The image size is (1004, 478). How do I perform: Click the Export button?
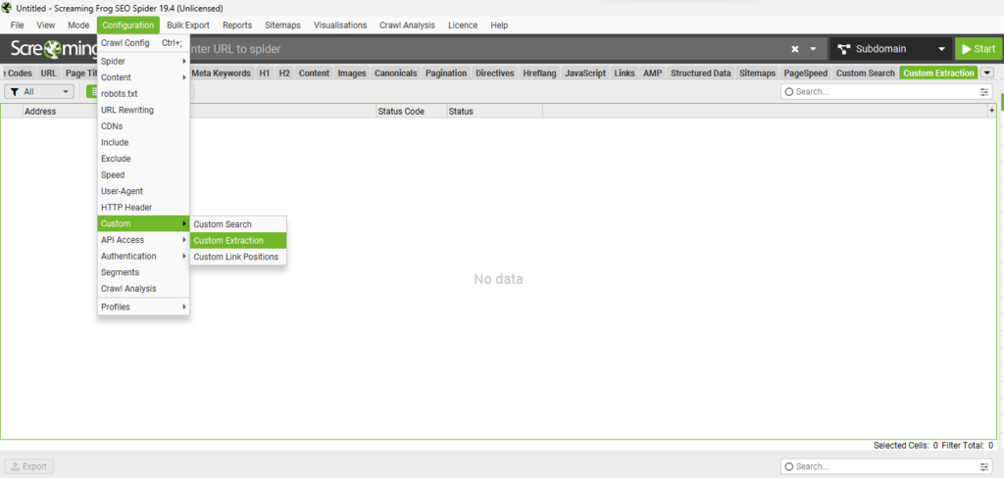click(x=28, y=466)
